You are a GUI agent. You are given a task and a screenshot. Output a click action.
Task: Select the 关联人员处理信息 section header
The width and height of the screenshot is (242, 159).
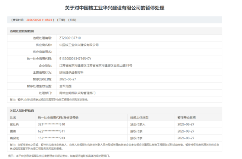tap(22, 111)
